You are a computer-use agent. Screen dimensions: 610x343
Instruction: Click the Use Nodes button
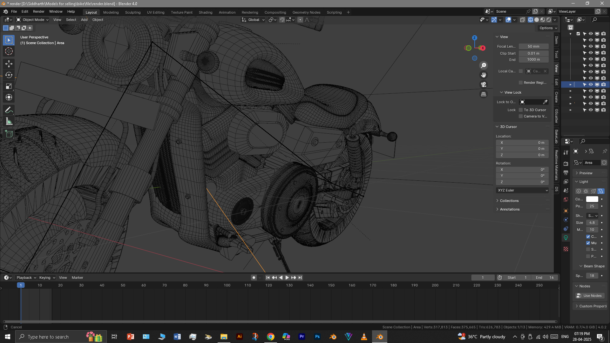[590, 296]
